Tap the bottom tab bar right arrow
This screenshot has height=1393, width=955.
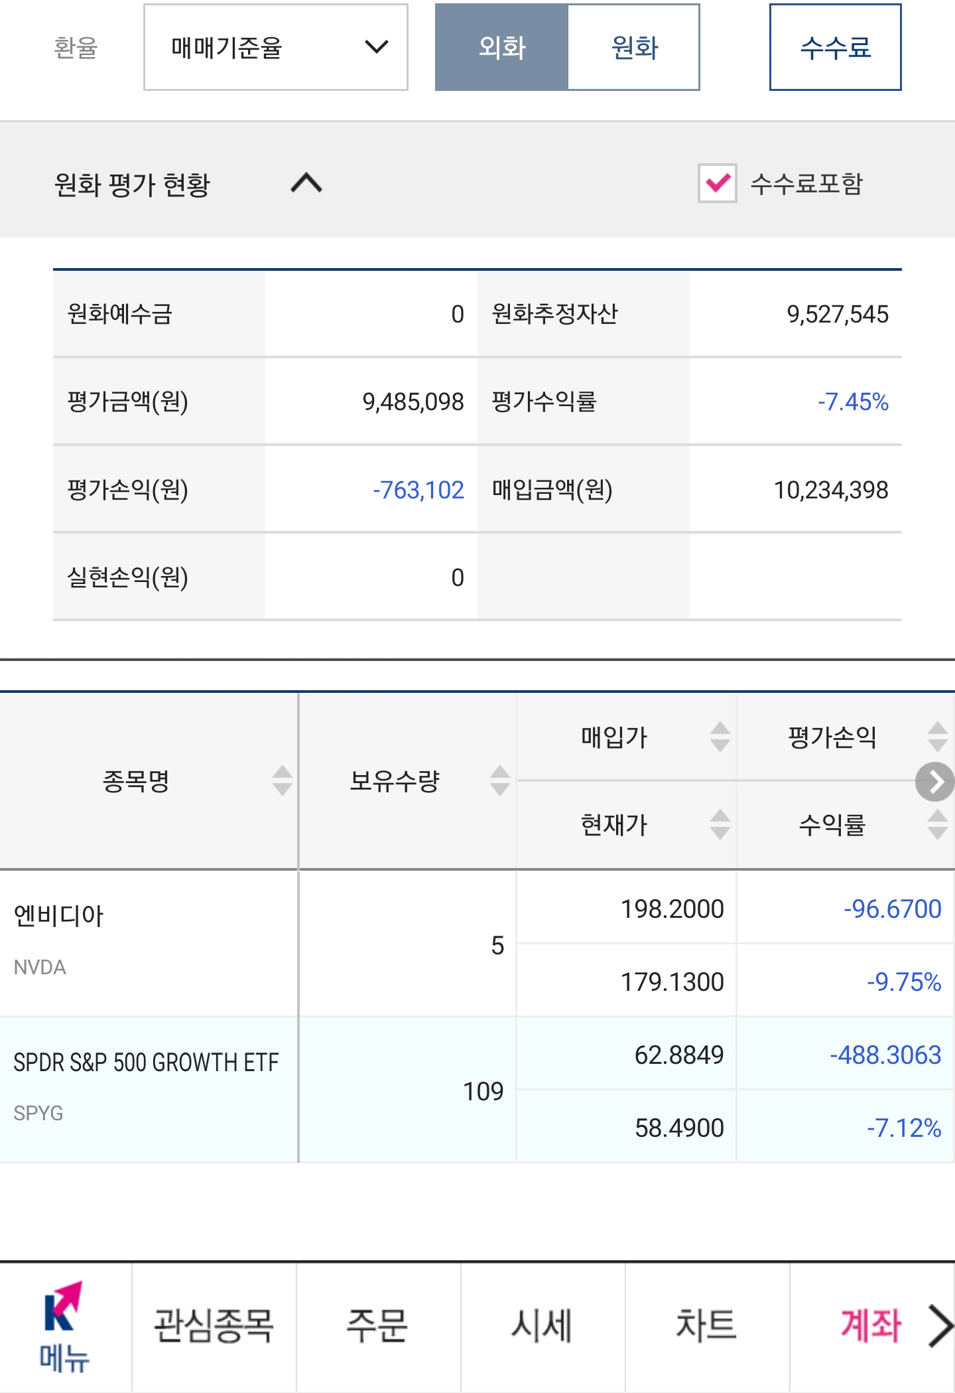(x=940, y=1326)
